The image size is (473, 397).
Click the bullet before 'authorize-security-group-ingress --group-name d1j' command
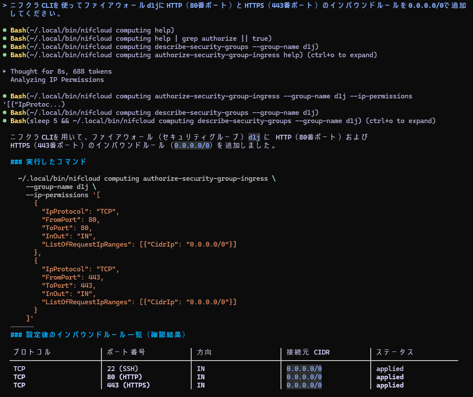pos(4,96)
